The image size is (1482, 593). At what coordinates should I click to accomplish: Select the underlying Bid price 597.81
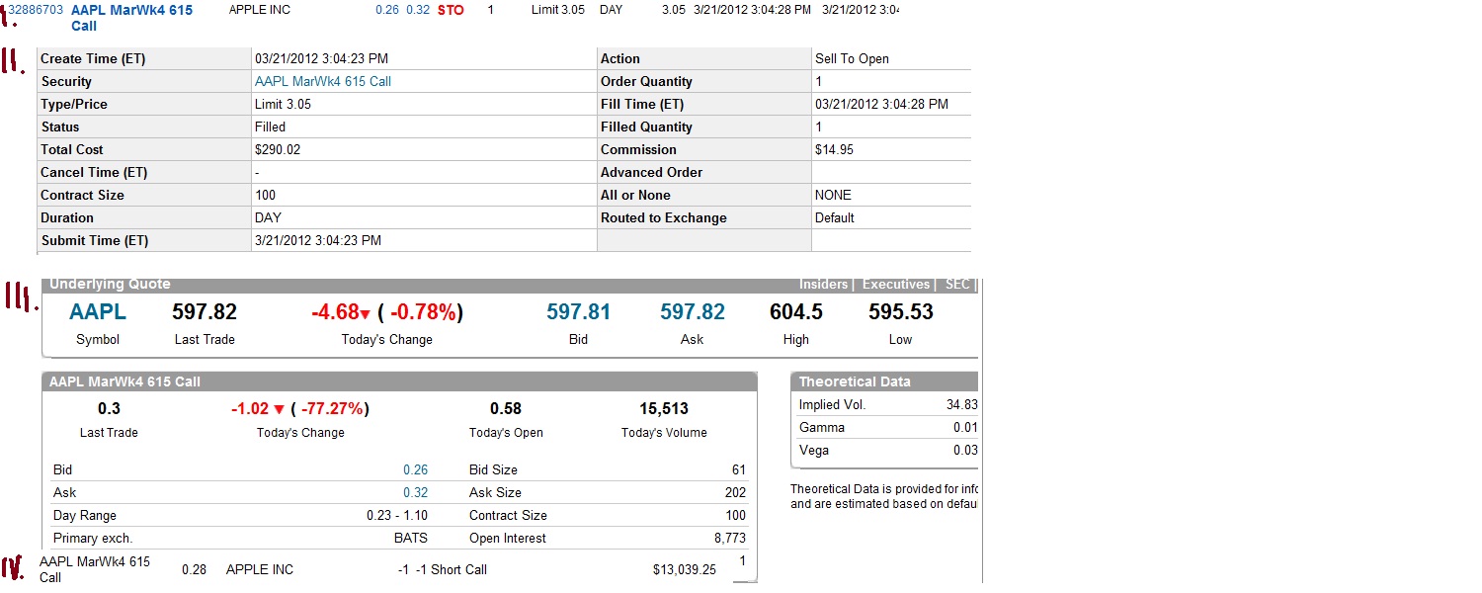point(578,312)
